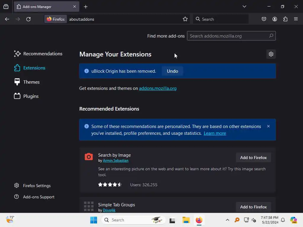Open the hamburger application menu
Viewport: 303px width, 227px height.
coord(296,19)
